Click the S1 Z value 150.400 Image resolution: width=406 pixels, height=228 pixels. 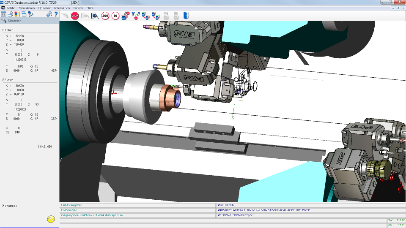[x=19, y=44]
